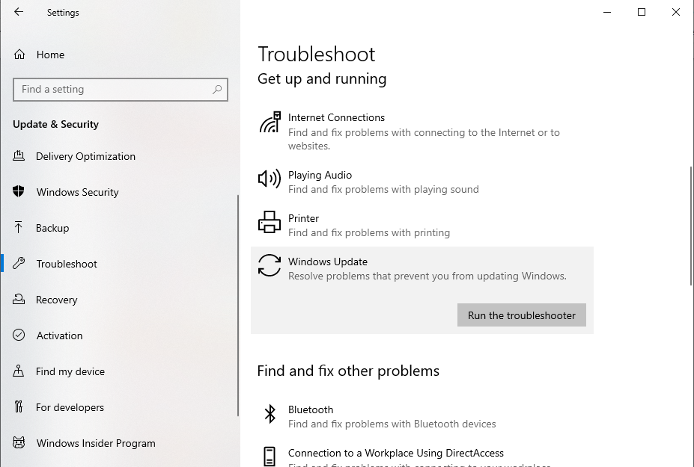Viewport: 694px width, 467px height.
Task: Click the DirectAccess workplace device icon
Action: tap(270, 457)
